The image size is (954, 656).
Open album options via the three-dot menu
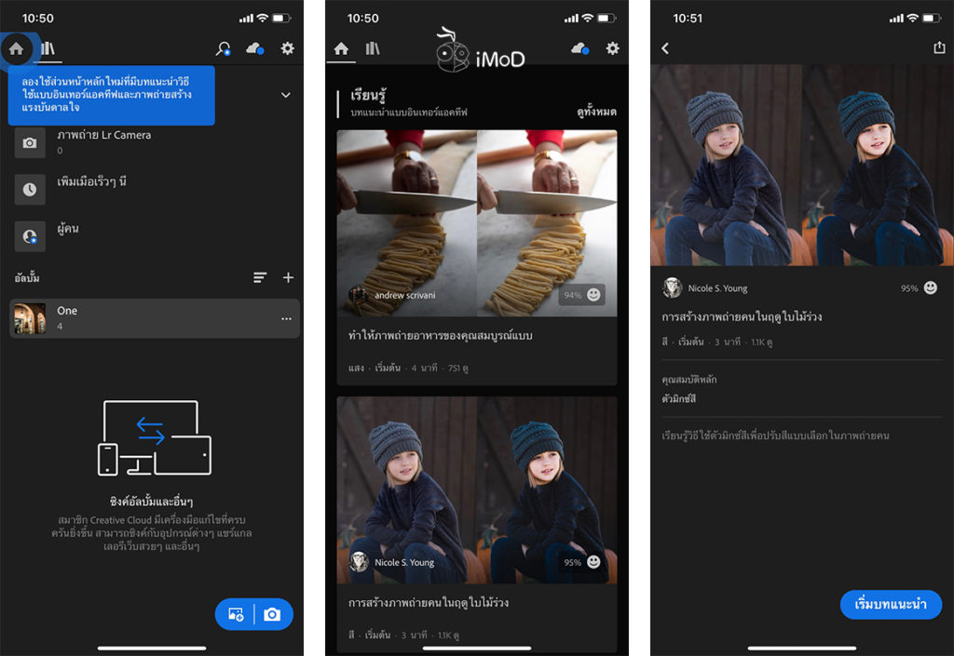point(287,318)
